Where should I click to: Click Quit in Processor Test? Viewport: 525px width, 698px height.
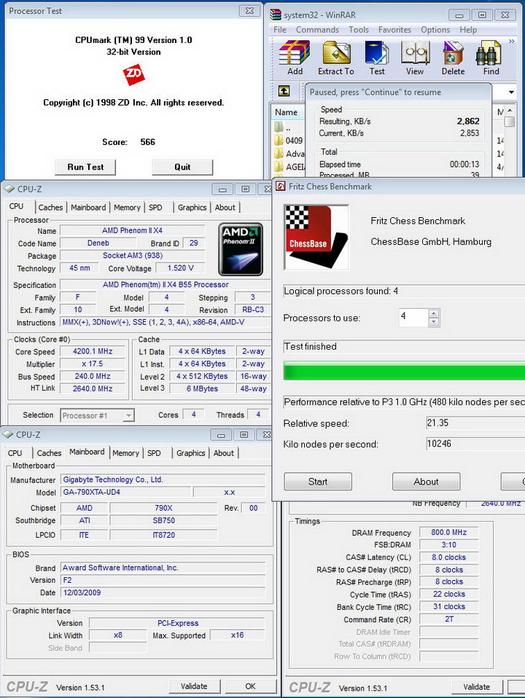tap(182, 167)
